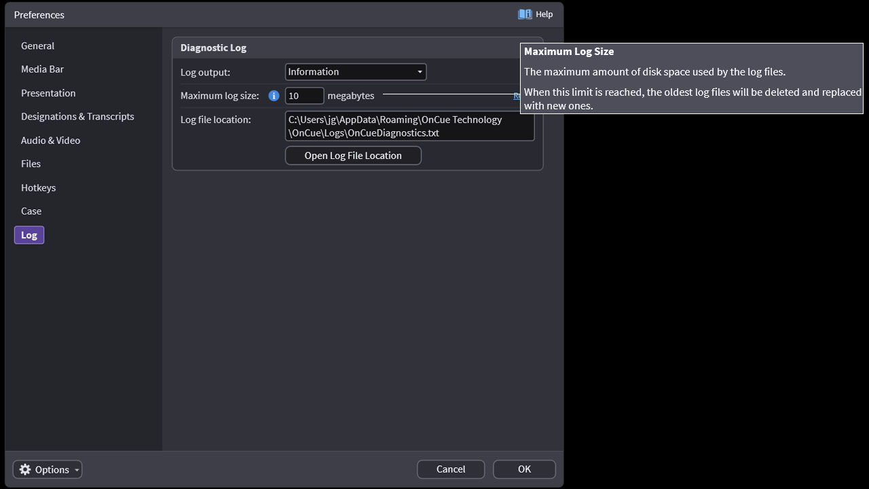
Task: Click the info icon beside Maximum log size
Action: 274,96
